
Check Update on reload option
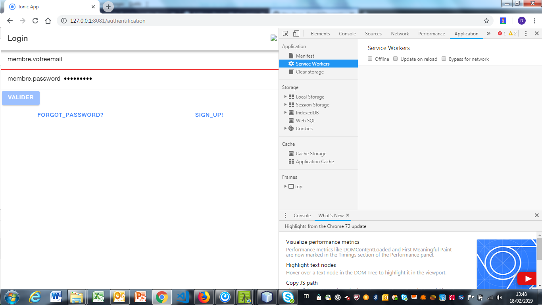coord(395,58)
